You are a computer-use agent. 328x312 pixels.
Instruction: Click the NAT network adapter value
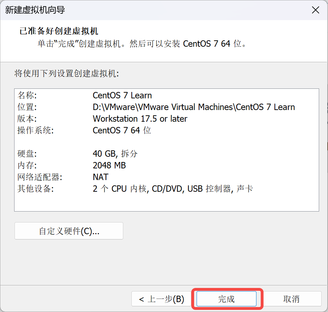coord(100,177)
